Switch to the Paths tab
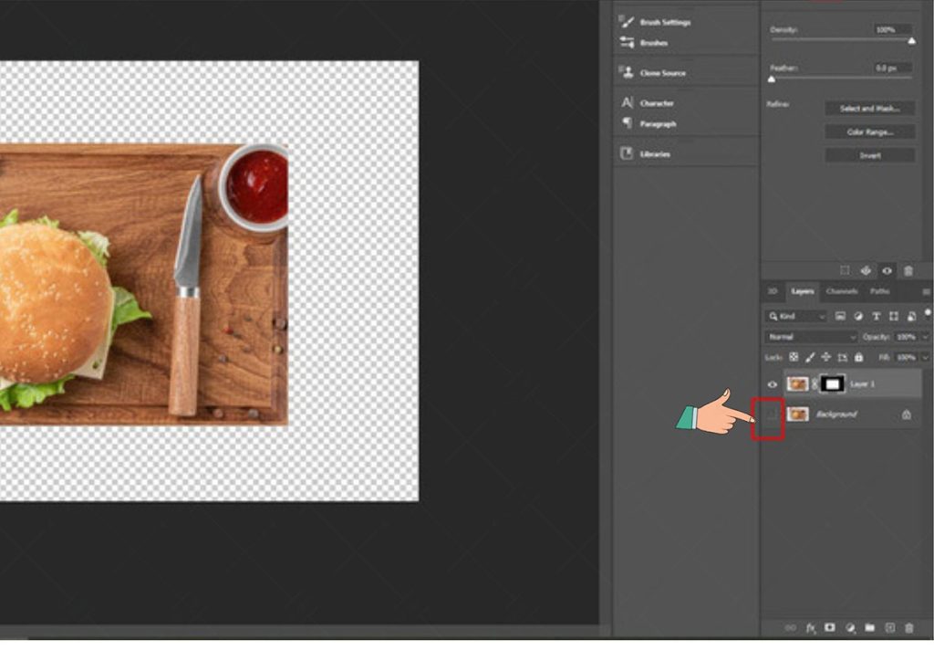The image size is (934, 661). click(x=879, y=291)
